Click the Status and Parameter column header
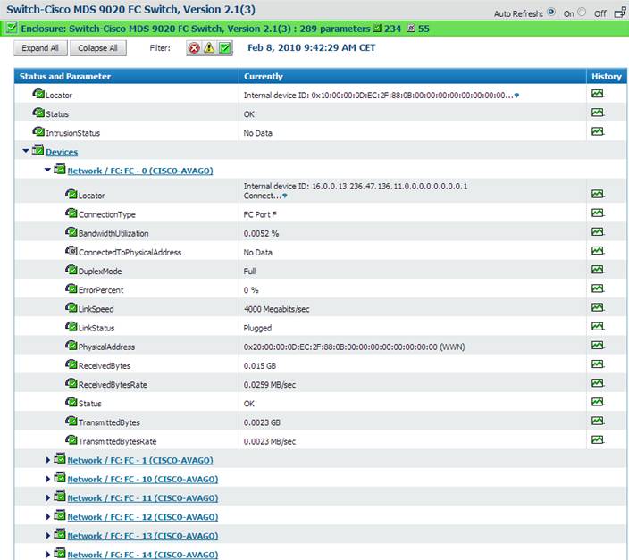Viewport: 629px width, 560px height. tap(66, 77)
